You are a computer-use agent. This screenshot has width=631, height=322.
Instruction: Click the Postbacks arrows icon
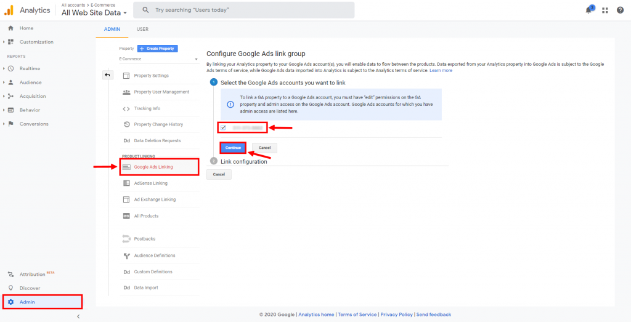[x=126, y=239]
